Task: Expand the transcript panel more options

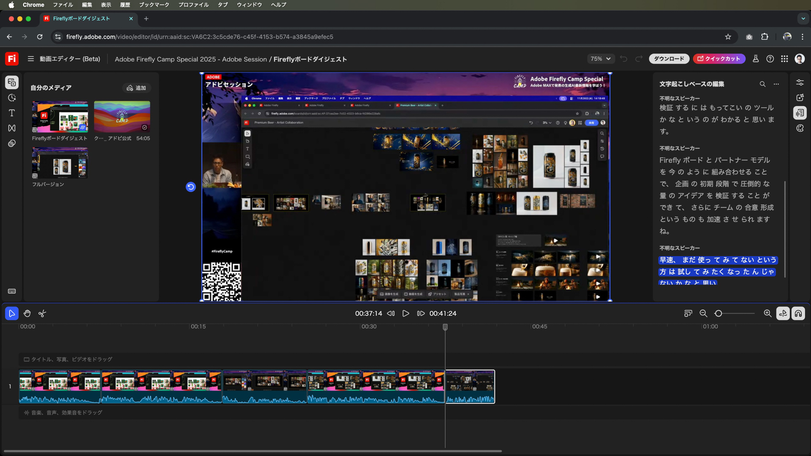Action: click(776, 84)
